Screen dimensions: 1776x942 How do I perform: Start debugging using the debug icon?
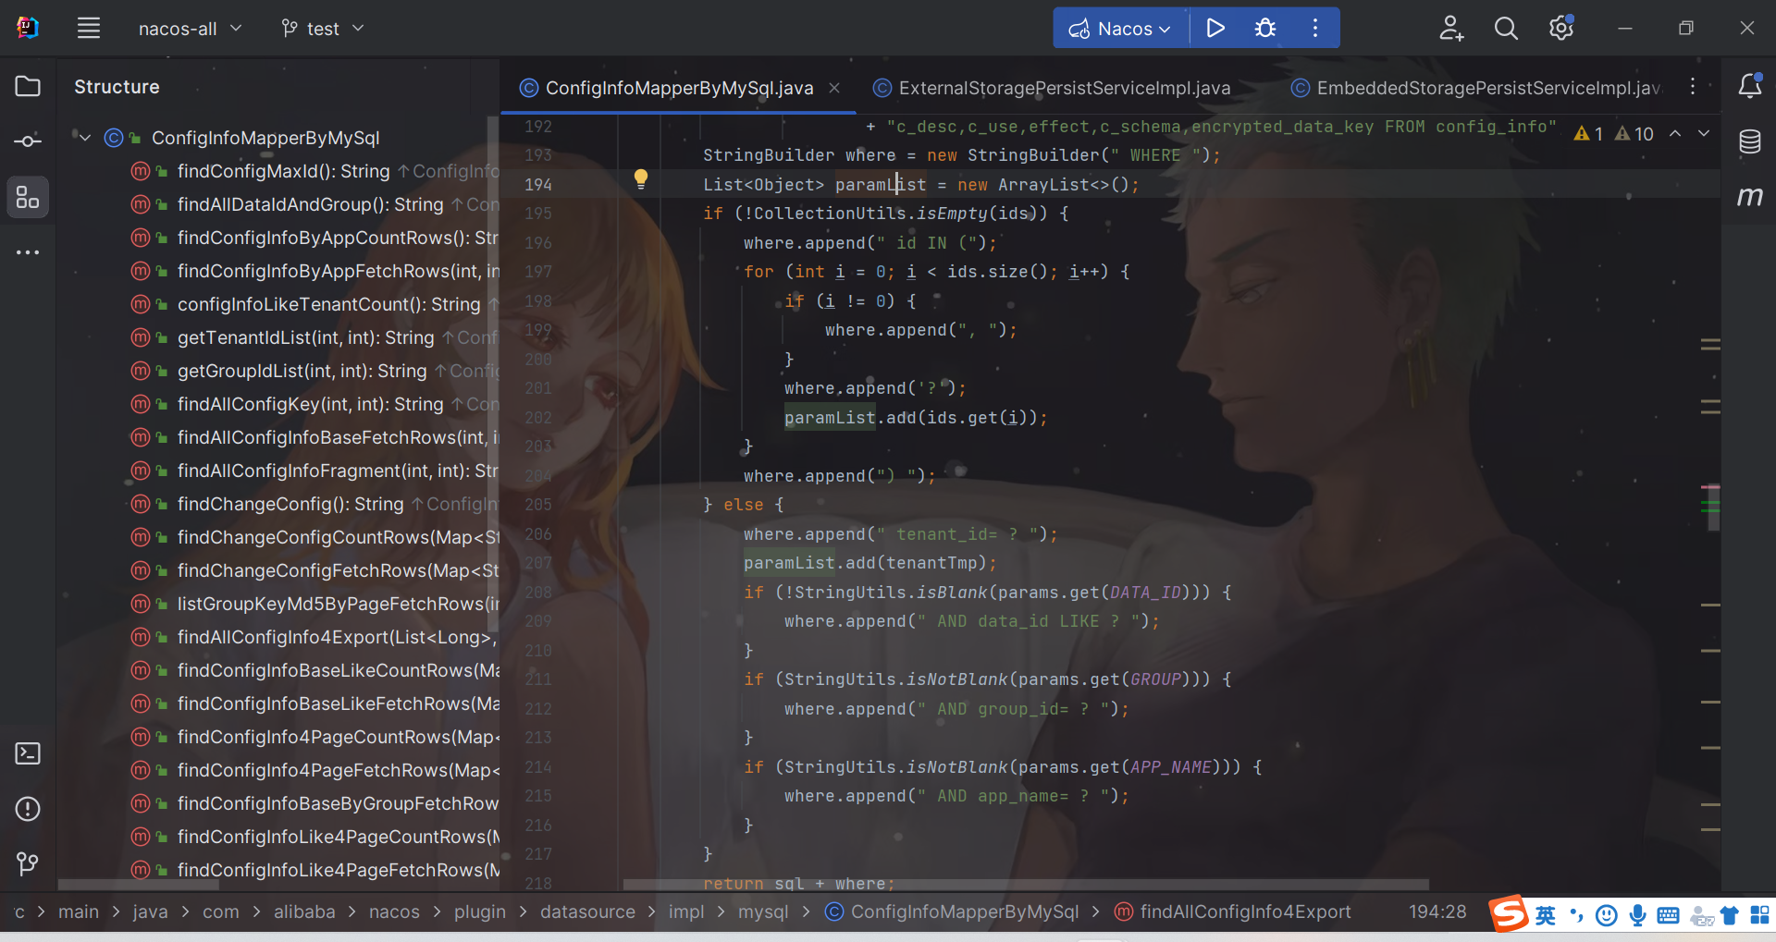[x=1264, y=28]
